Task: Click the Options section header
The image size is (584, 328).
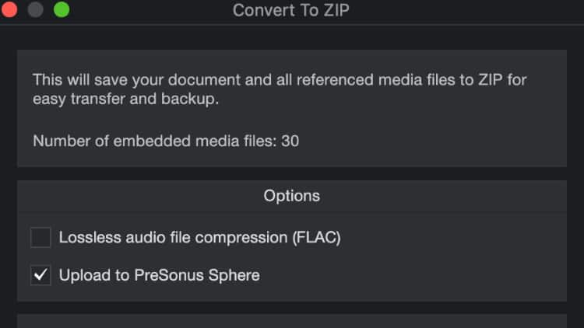Action: [x=292, y=196]
